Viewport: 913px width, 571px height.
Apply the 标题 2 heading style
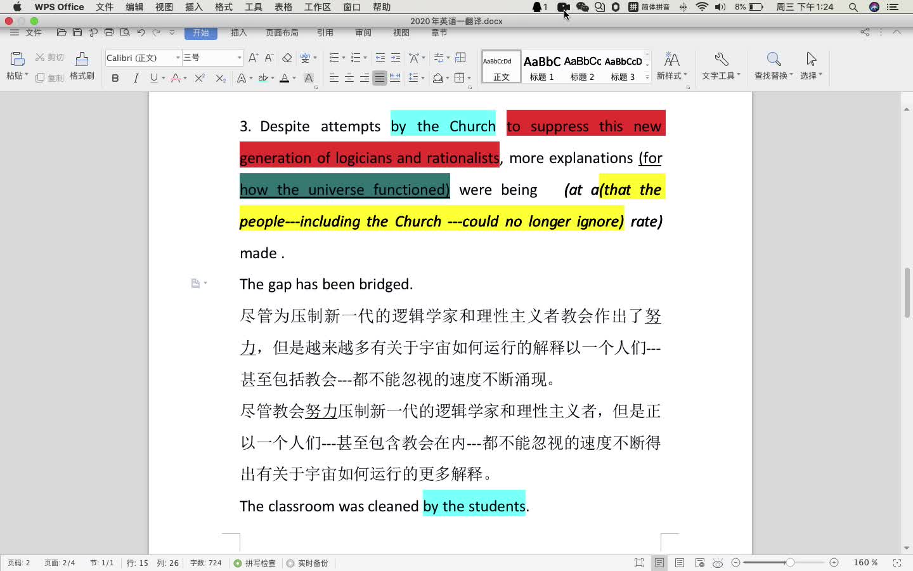pyautogui.click(x=582, y=67)
